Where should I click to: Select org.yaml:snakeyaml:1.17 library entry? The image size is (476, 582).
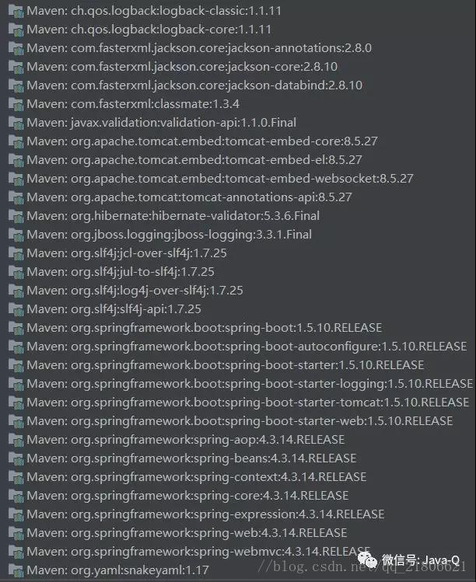pos(109,570)
